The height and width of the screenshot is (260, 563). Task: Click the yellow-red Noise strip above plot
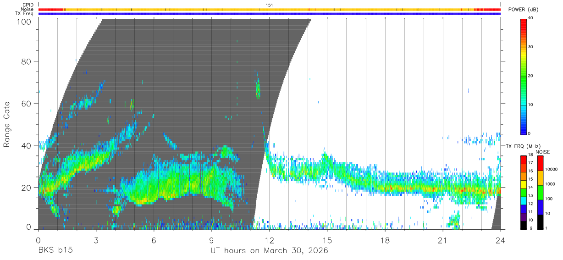click(270, 9)
